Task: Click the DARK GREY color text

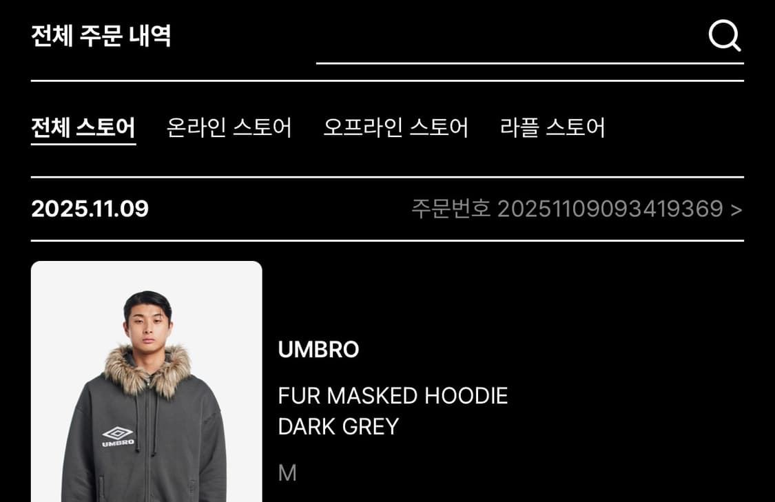Action: click(338, 427)
